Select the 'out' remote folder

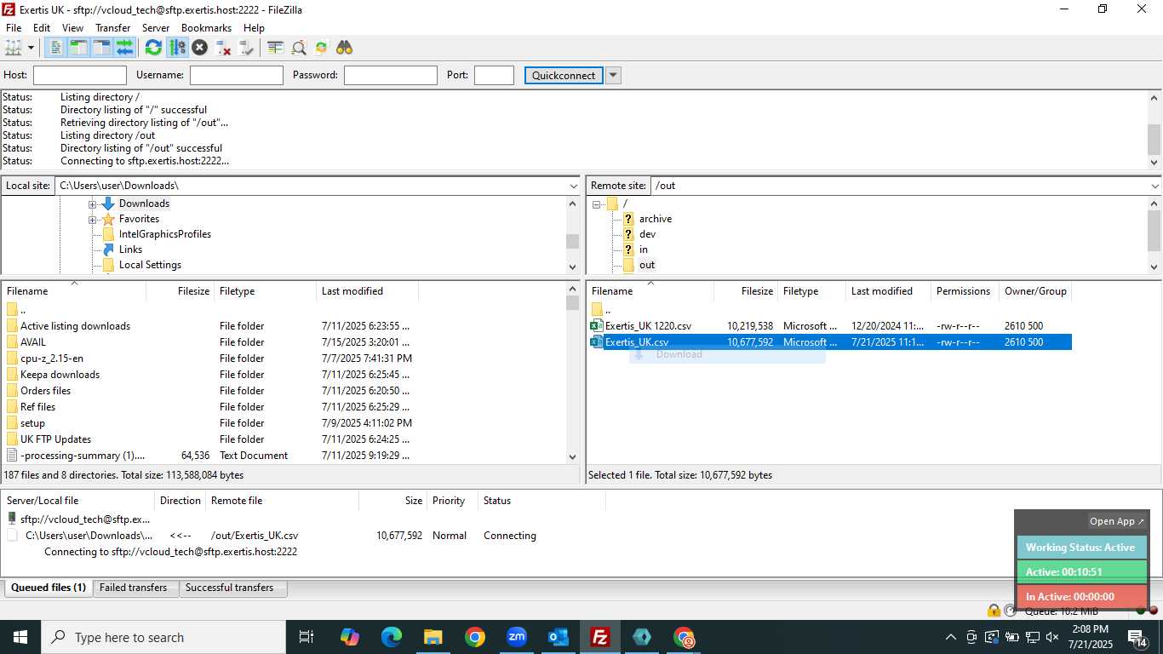click(647, 265)
